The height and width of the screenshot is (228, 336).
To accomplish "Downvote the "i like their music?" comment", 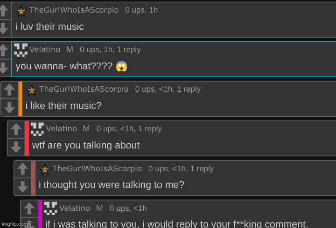I will 9,107.
